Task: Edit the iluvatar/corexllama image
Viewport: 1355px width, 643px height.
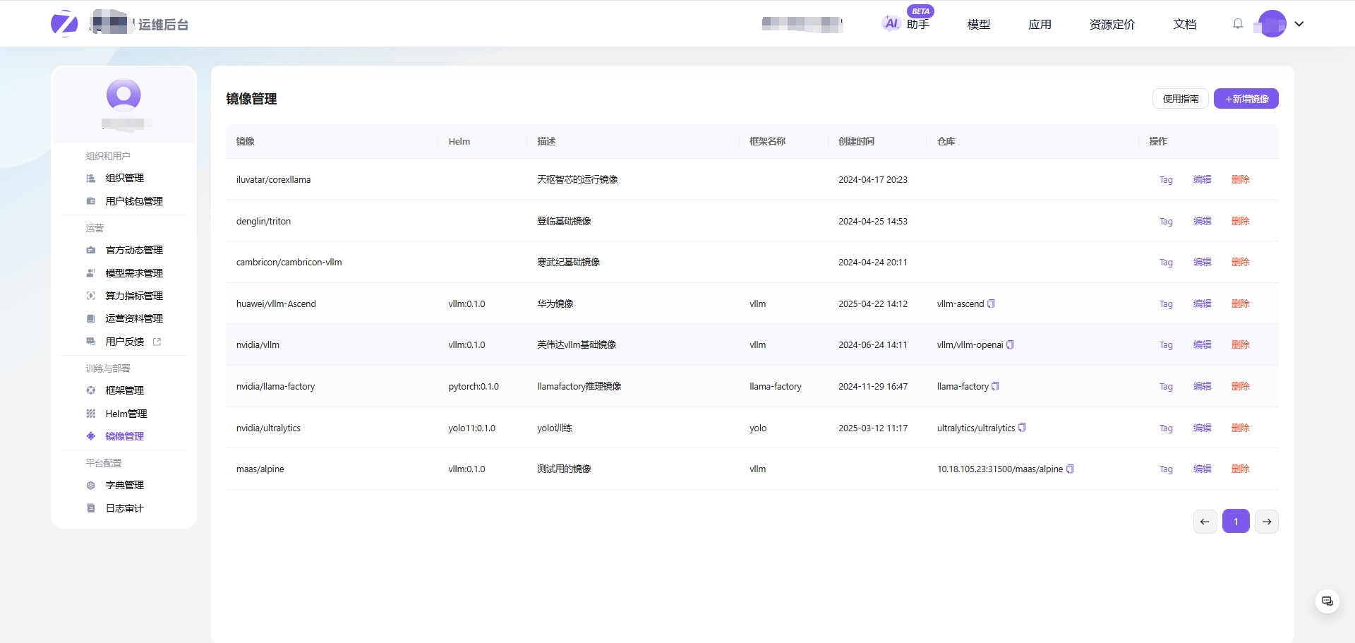Action: coord(1203,180)
